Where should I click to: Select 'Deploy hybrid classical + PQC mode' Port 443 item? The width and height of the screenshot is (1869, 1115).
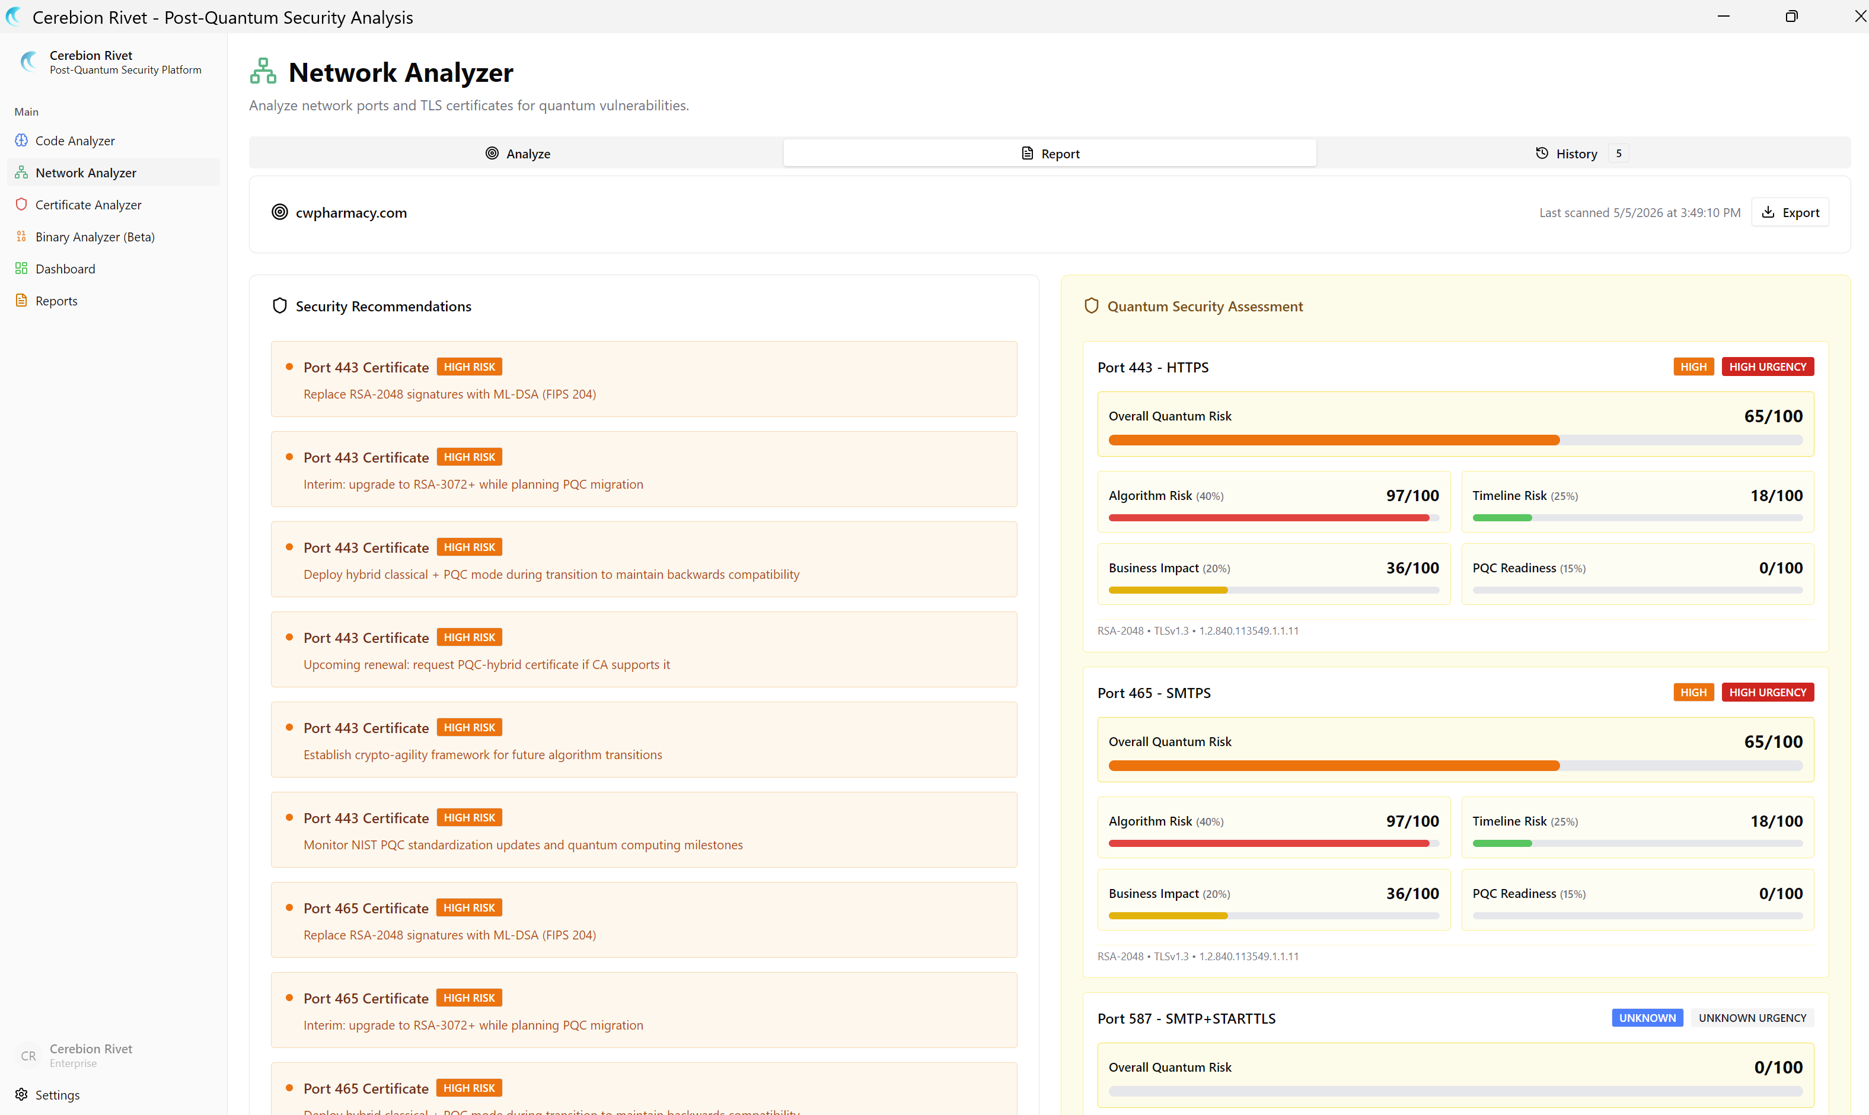pos(644,560)
